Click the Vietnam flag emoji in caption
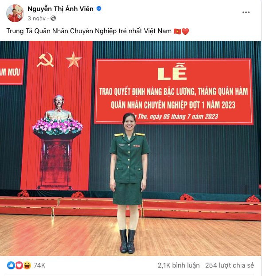Image resolution: width=262 pixels, height=276 pixels. tap(177, 31)
